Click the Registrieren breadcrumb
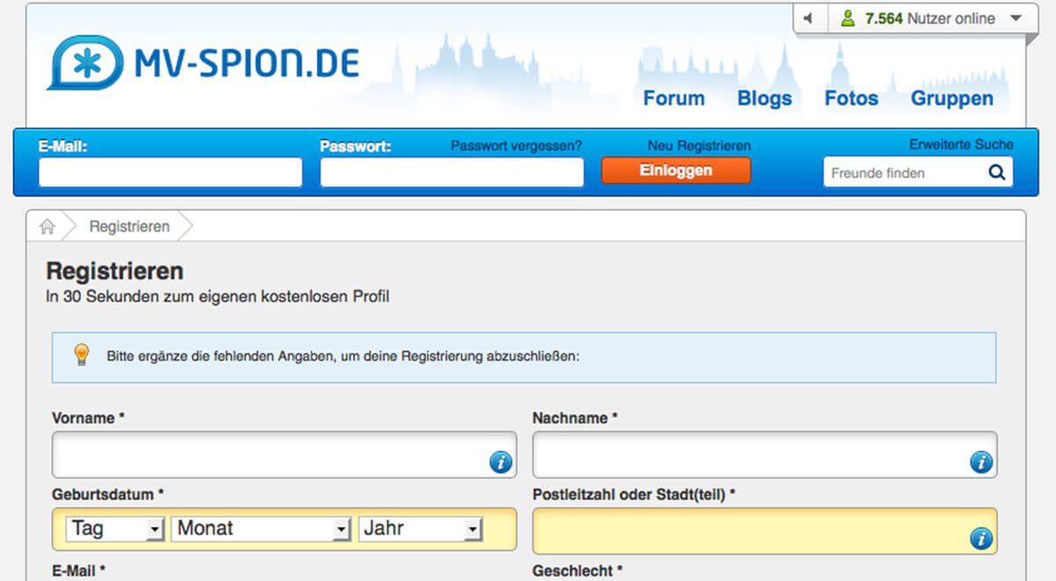 tap(129, 226)
